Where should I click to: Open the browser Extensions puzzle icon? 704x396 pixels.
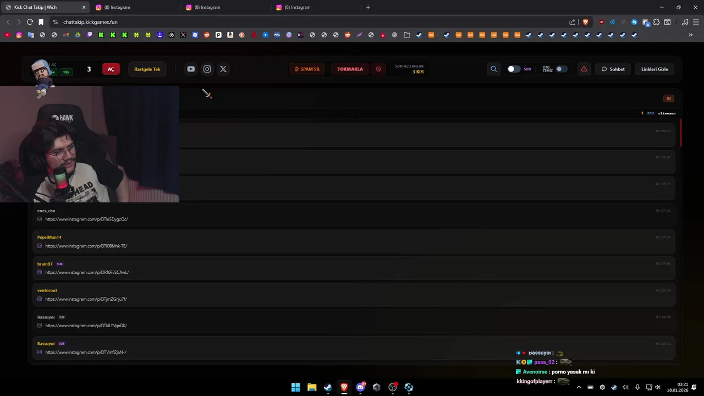[x=656, y=22]
